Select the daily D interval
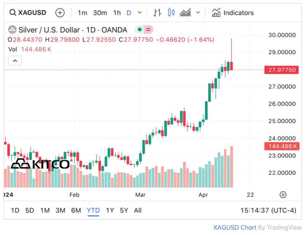This screenshot has width=306, height=235. (129, 13)
